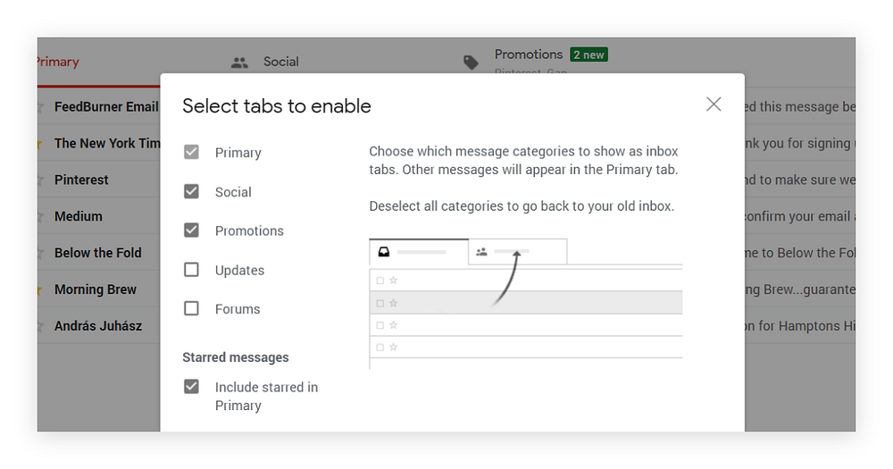Viewport: 893px width, 469px height.
Task: Open the András Juhász email
Action: pos(98,326)
